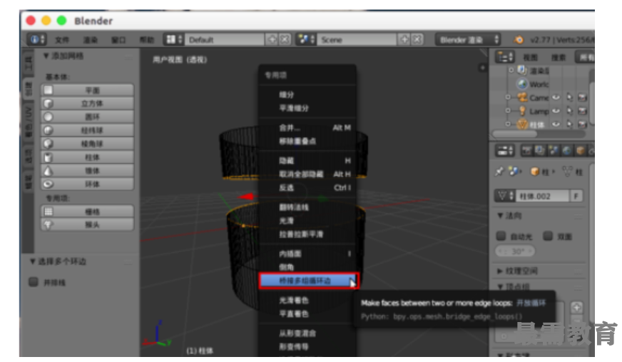
Task: Choose 合并... in the context menu
Action: pos(307,128)
